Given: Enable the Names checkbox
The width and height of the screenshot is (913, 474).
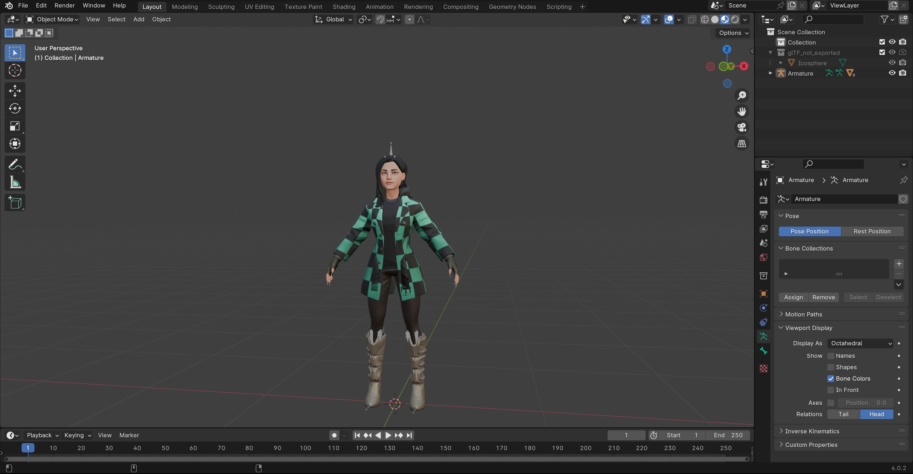Looking at the screenshot, I should pos(831,356).
